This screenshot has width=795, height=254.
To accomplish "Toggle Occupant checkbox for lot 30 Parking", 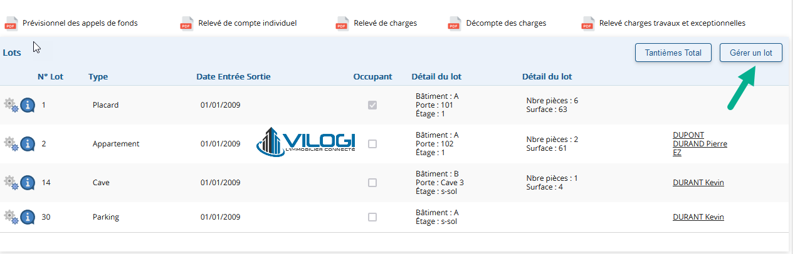I will (372, 217).
